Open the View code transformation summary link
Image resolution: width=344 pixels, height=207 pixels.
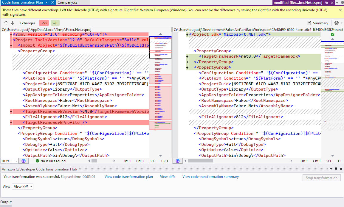(210, 176)
